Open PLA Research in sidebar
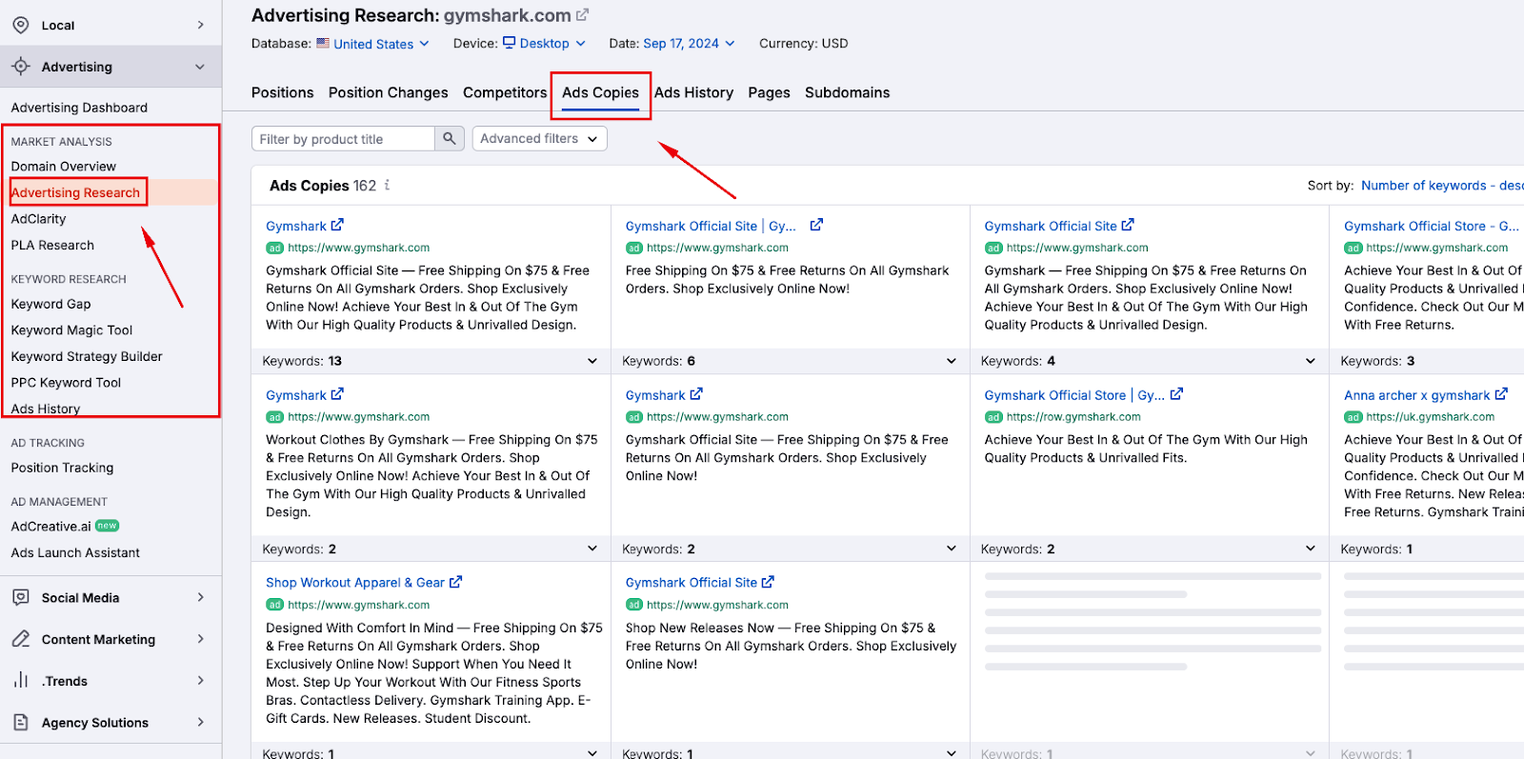Viewport: 1524px width, 759px height. coord(52,245)
